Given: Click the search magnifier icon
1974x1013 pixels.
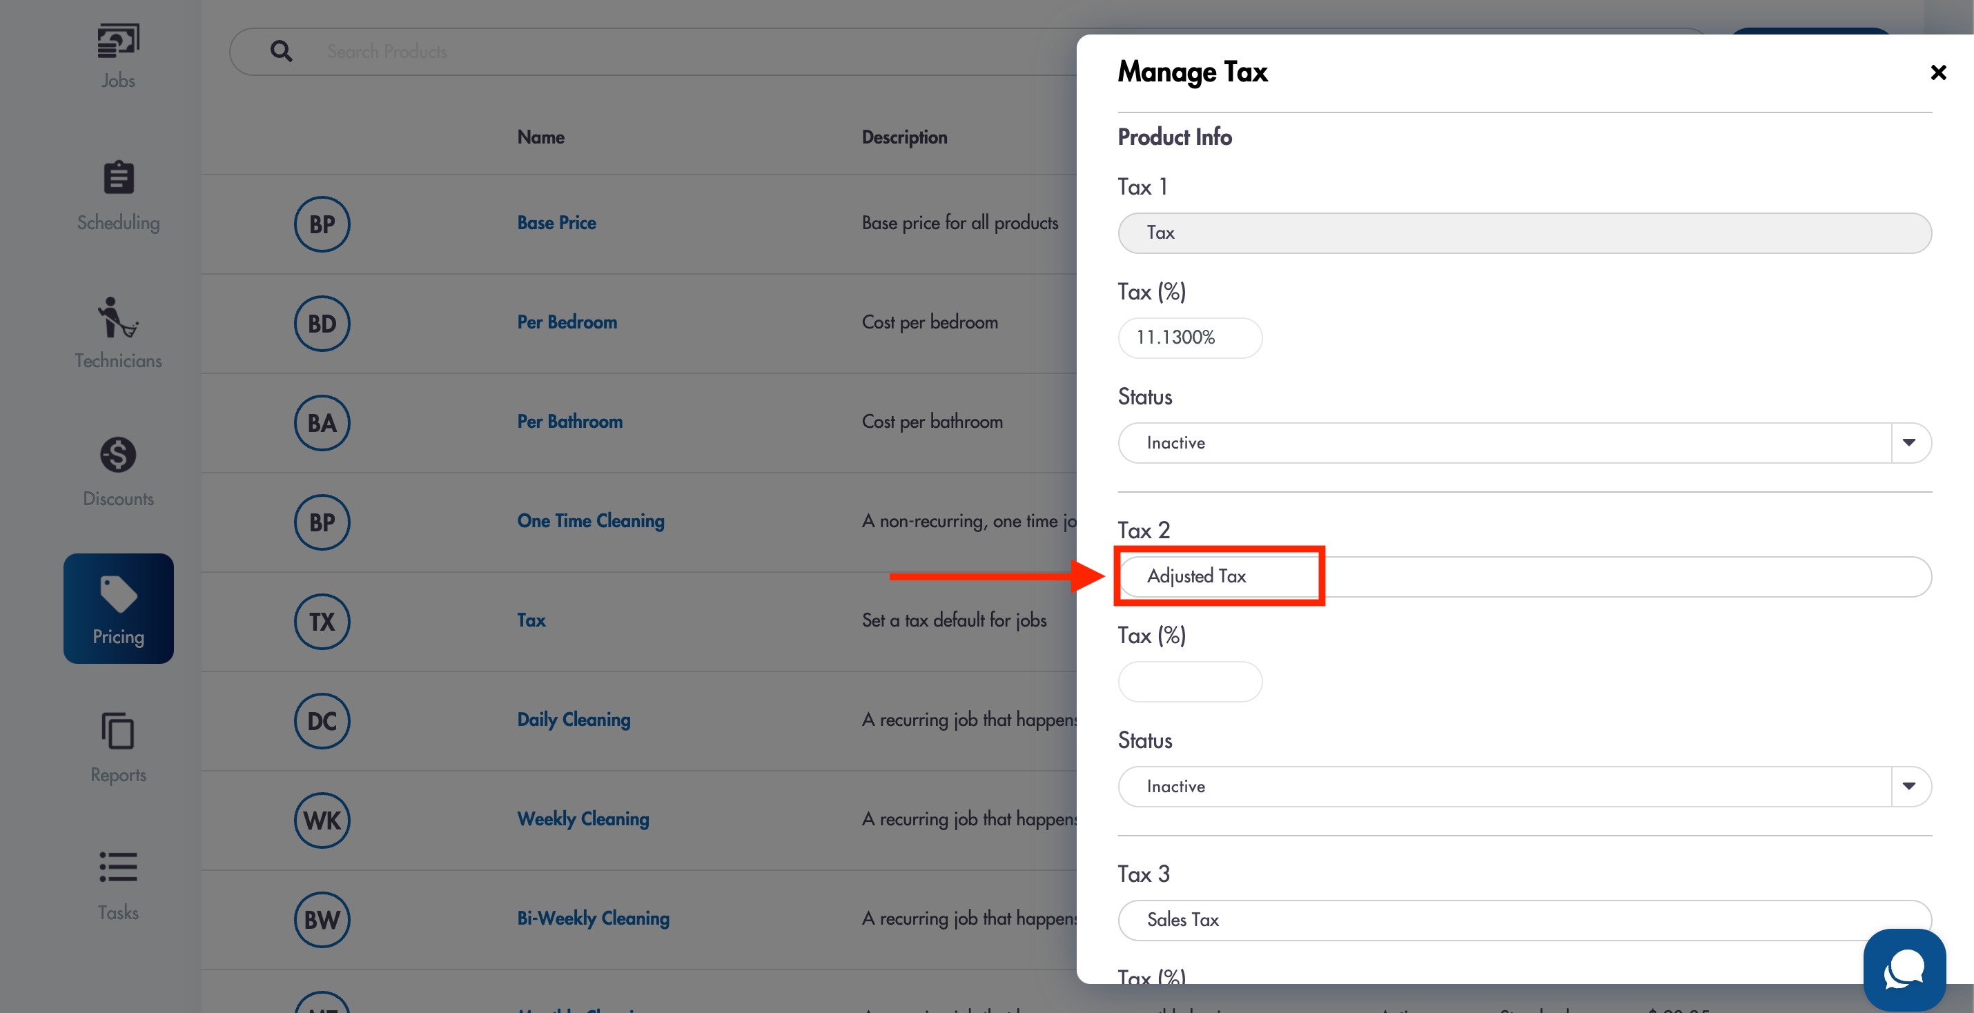Looking at the screenshot, I should [281, 51].
